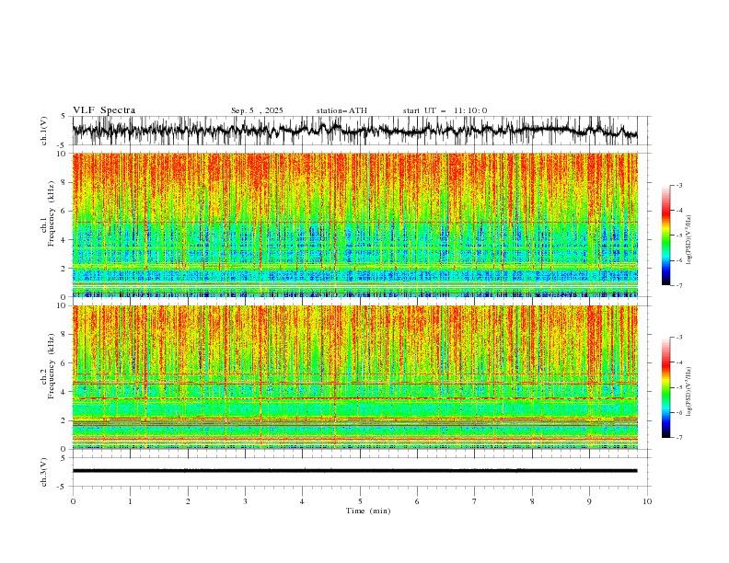Click the ch.1 color bar "log(PSD)(V²/Hz)" label

point(688,240)
